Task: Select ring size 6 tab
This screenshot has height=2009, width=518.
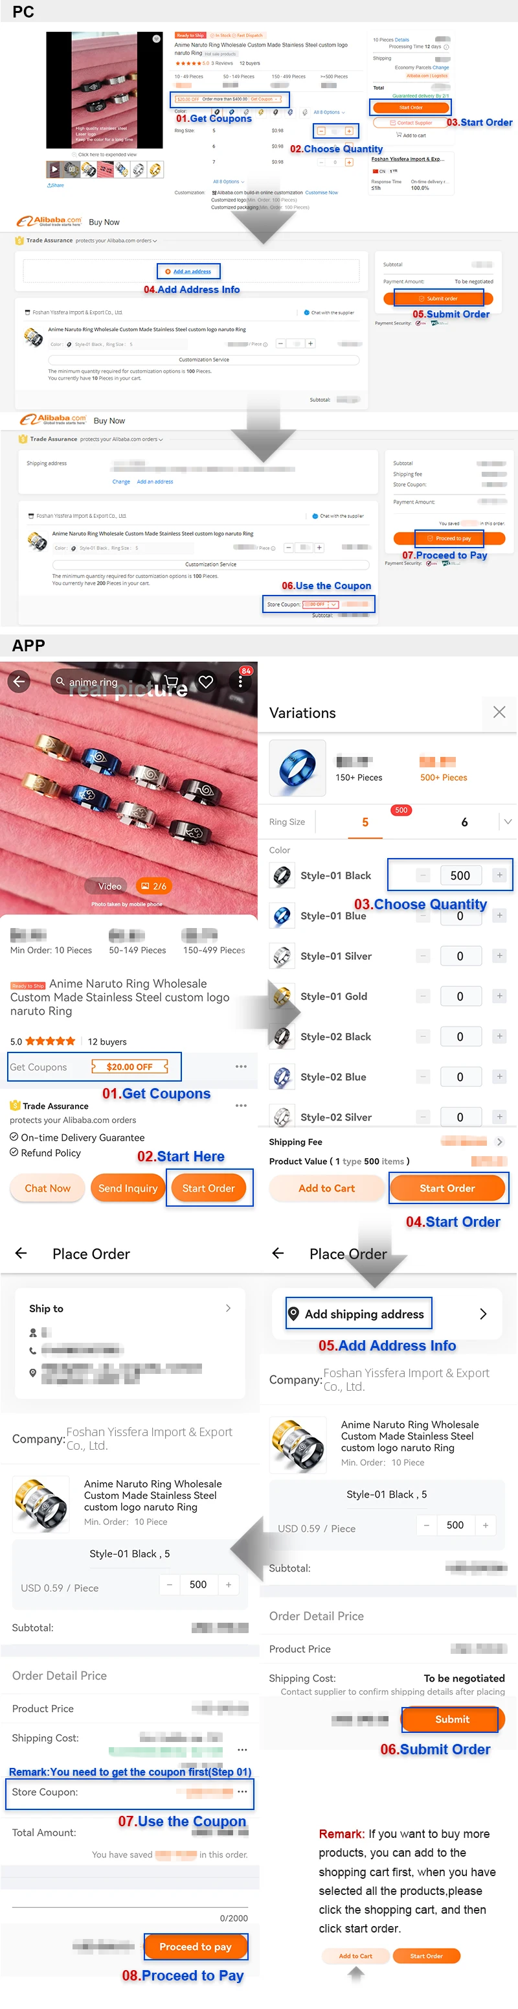Action: pyautogui.click(x=464, y=822)
